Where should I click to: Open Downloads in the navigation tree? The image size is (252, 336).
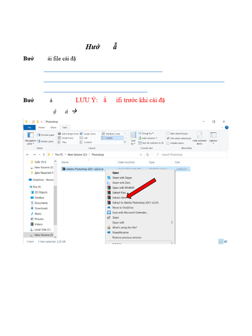click(39, 208)
